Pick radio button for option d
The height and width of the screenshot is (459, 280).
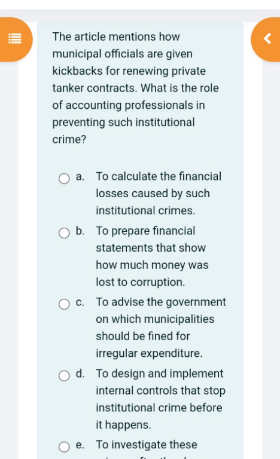[64, 375]
